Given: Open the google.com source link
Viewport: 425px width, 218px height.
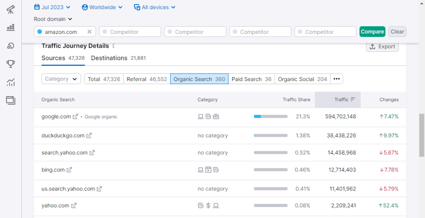Looking at the screenshot, I should 56,116.
